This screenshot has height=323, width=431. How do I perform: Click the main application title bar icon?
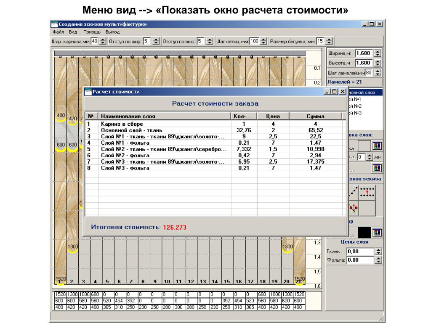coord(54,24)
